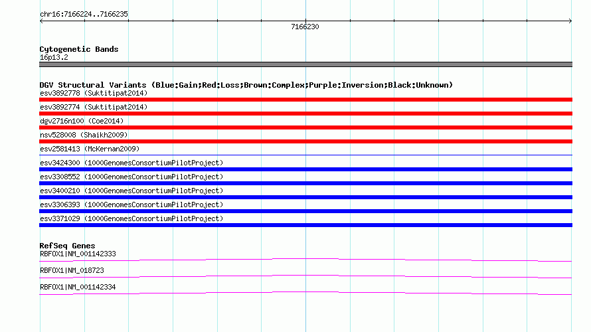
Task: Open variant esv3892774 (Suktitipat2014) label
Action: [94, 107]
